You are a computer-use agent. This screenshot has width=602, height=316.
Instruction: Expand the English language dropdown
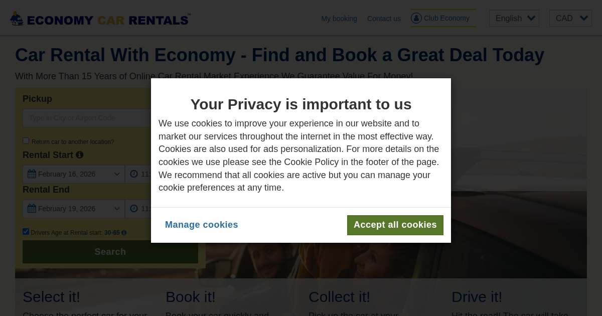[x=514, y=18]
